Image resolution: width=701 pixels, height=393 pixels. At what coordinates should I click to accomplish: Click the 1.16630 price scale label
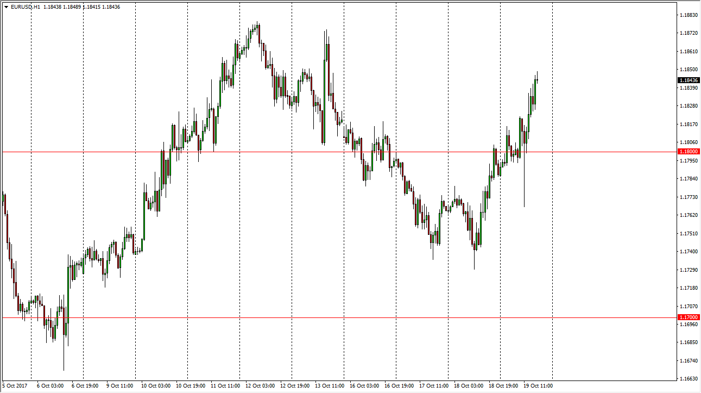(688, 379)
